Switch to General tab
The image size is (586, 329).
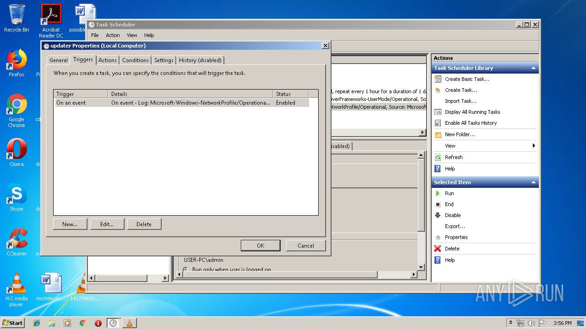58,60
